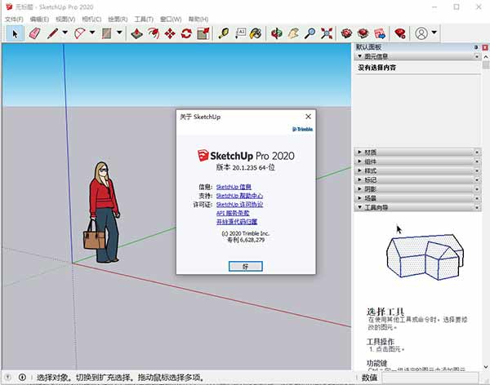Viewport: 490px width, 385px height.
Task: Open the 文件(F) menu
Action: [14, 18]
